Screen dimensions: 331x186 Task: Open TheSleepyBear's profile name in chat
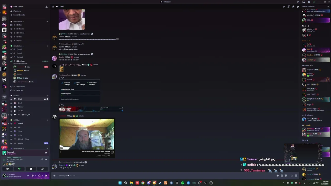pyautogui.click(x=64, y=75)
